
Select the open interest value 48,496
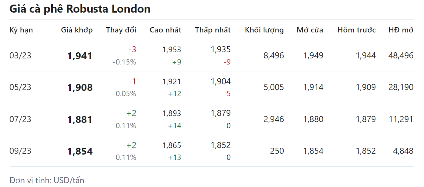pos(400,55)
